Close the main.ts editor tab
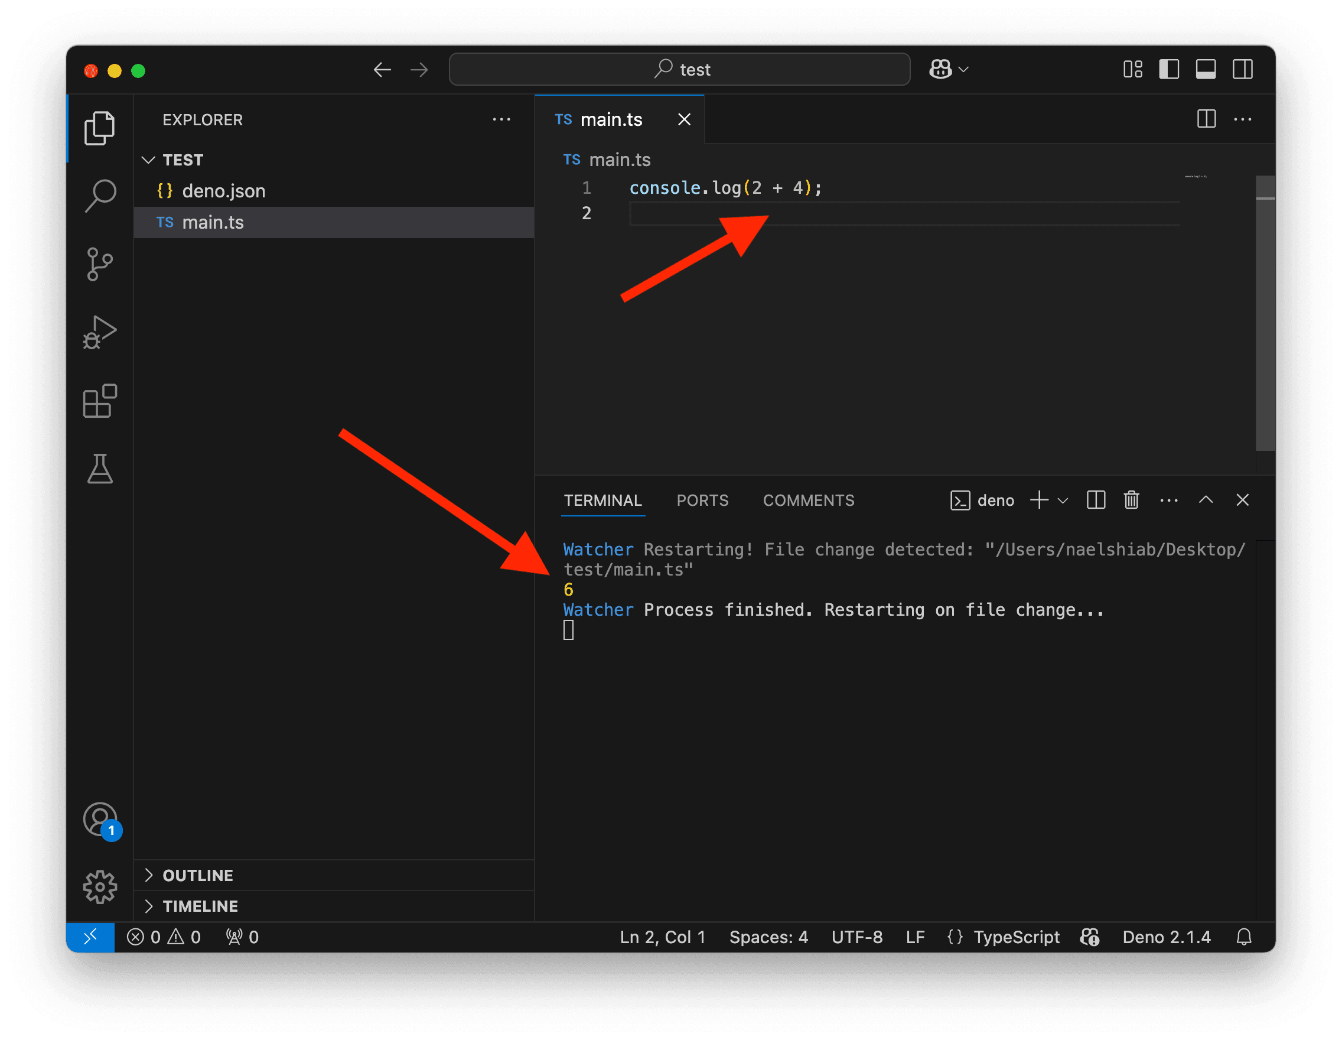The width and height of the screenshot is (1342, 1040). point(684,119)
